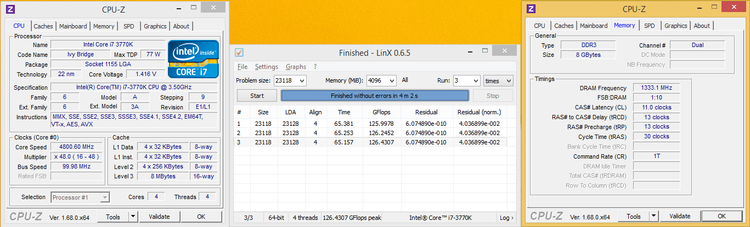Close the LinX window
This screenshot has height=227, width=750.
pyautogui.click(x=504, y=50)
